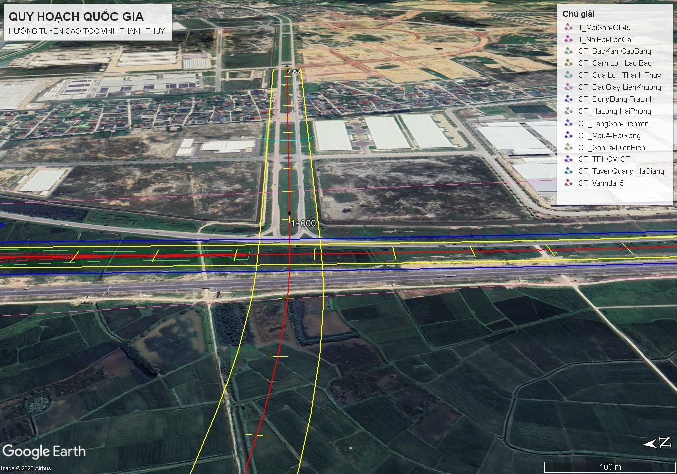
Task: Click the brown icon next to CT_Cam Lo - Lao Bao
Action: point(568,63)
